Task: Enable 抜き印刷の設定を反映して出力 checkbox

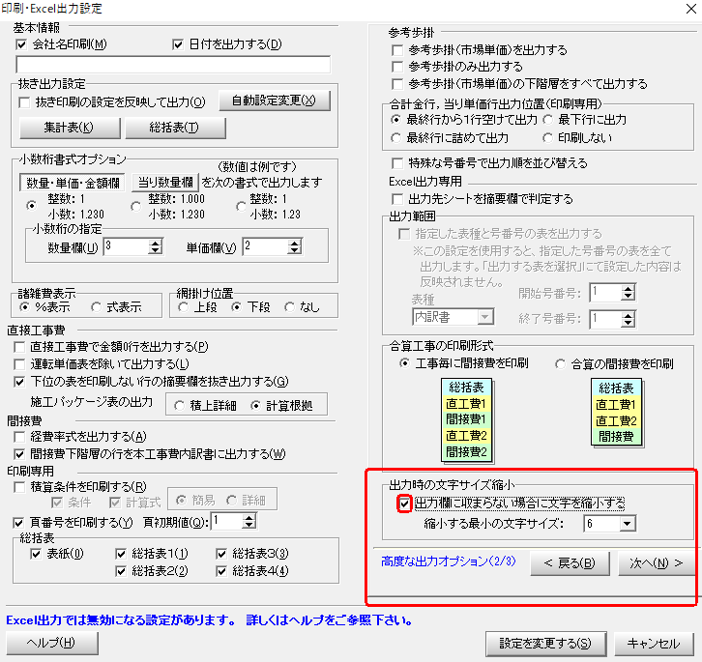Action: point(26,101)
